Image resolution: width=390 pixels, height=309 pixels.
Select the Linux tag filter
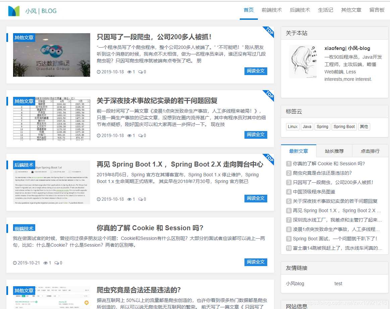(292, 127)
